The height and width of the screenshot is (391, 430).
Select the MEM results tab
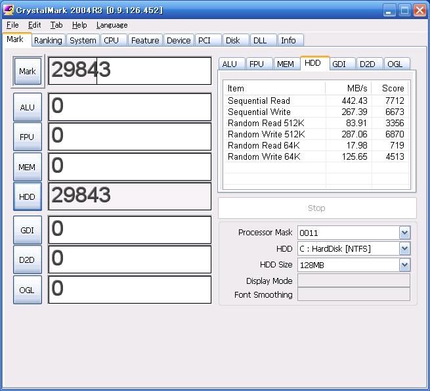[285, 64]
